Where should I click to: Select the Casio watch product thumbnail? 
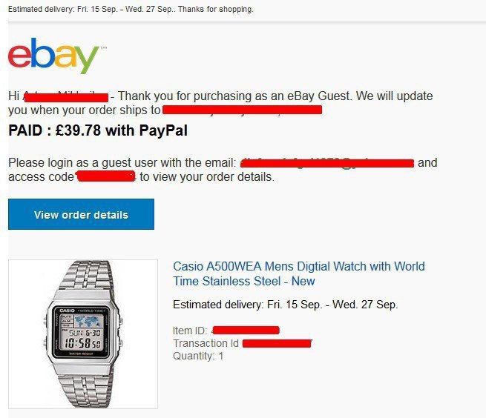click(83, 334)
